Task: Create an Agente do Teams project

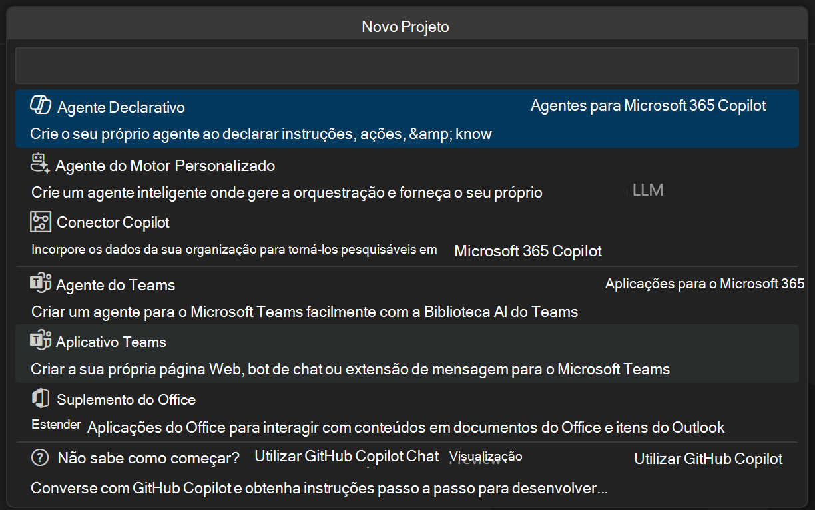Action: click(266, 294)
